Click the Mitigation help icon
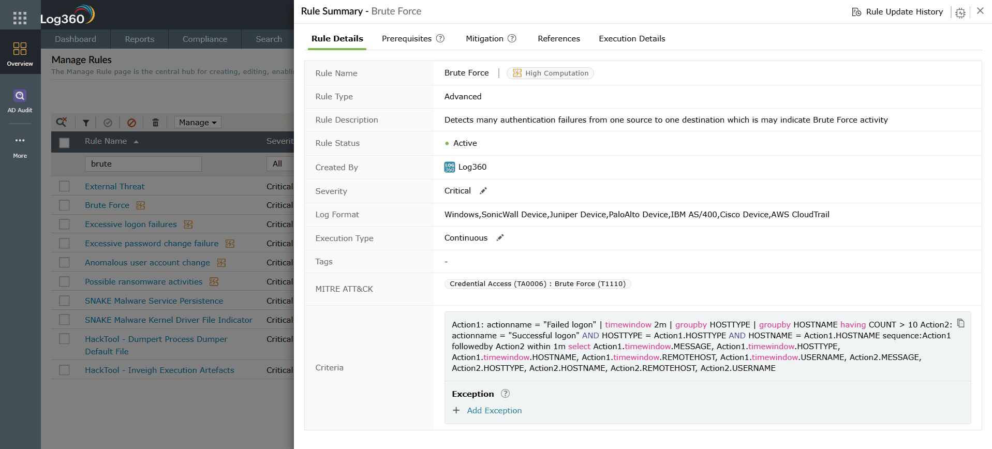The height and width of the screenshot is (449, 992). tap(512, 38)
